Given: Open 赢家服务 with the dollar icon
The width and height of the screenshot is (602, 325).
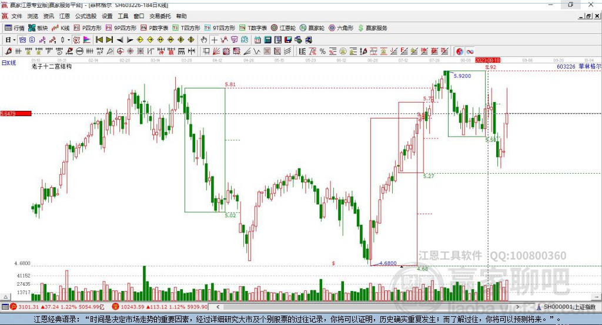Looking at the screenshot, I should coord(373,28).
